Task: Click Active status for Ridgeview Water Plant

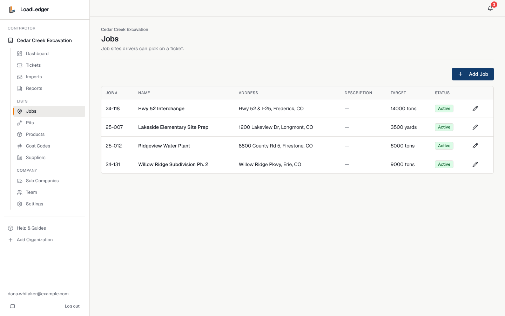Action: [x=444, y=146]
